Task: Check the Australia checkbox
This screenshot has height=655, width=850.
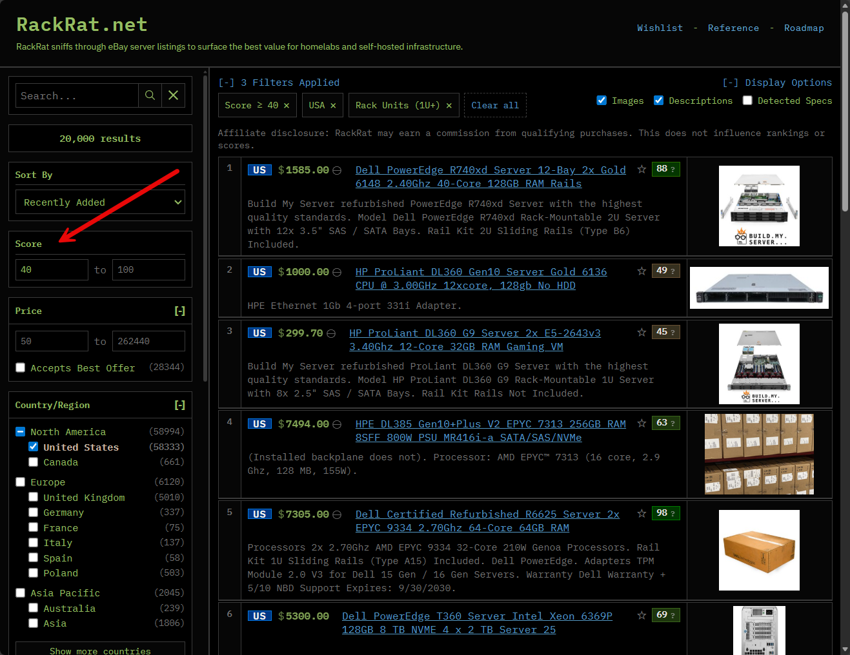Action: 34,608
